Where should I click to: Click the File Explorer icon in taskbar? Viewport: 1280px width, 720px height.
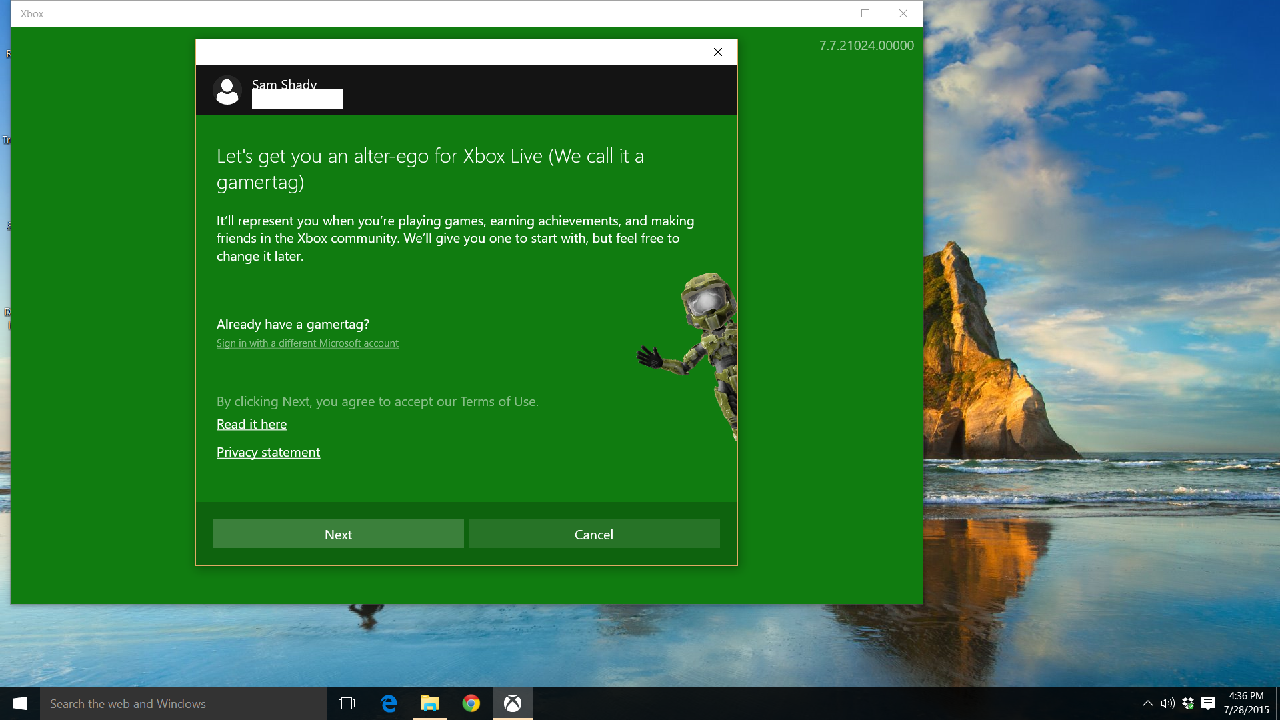[429, 703]
